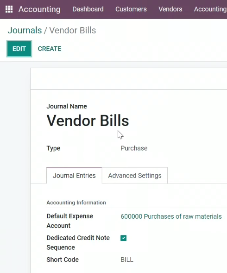The height and width of the screenshot is (273, 227).
Task: Click the Purchase type value
Action: (134, 148)
